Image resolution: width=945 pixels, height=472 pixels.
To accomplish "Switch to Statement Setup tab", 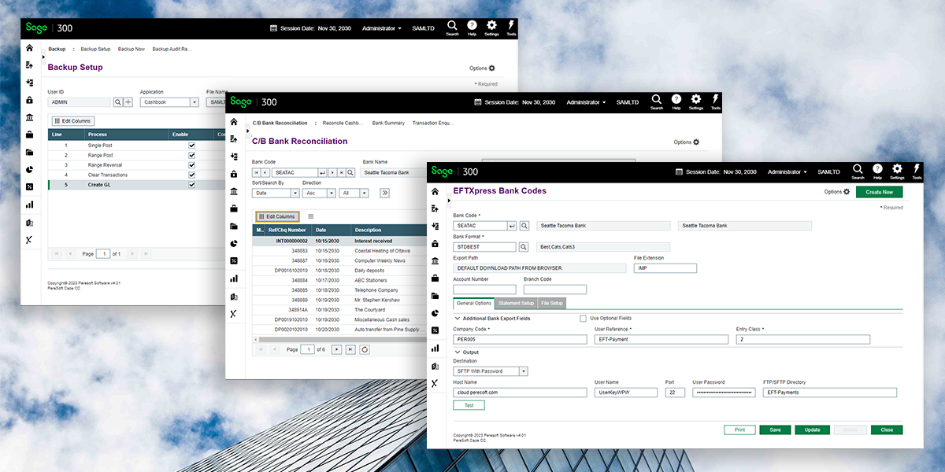I will click(516, 303).
